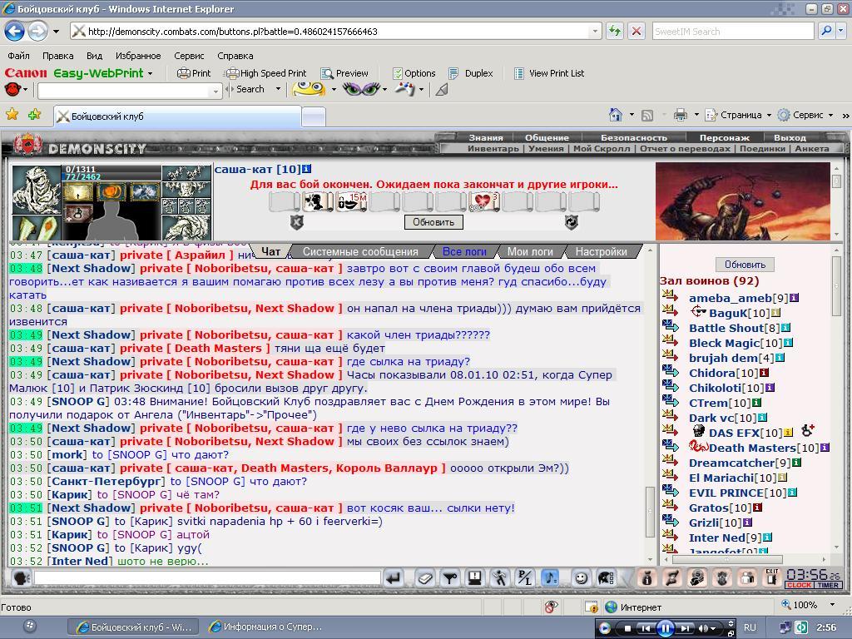Open the Все логи tab
Viewport: 852px width, 639px height.
[x=464, y=251]
